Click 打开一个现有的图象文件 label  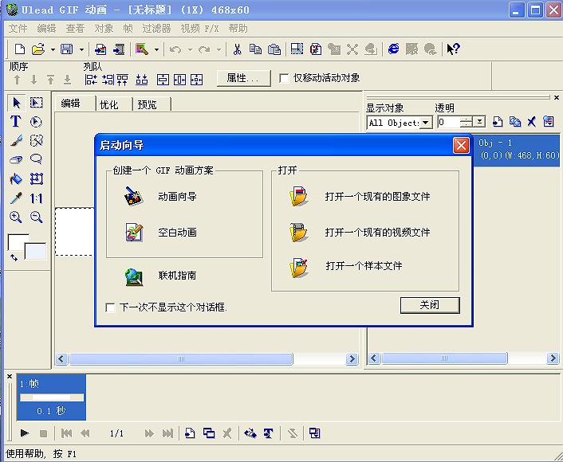tap(377, 196)
